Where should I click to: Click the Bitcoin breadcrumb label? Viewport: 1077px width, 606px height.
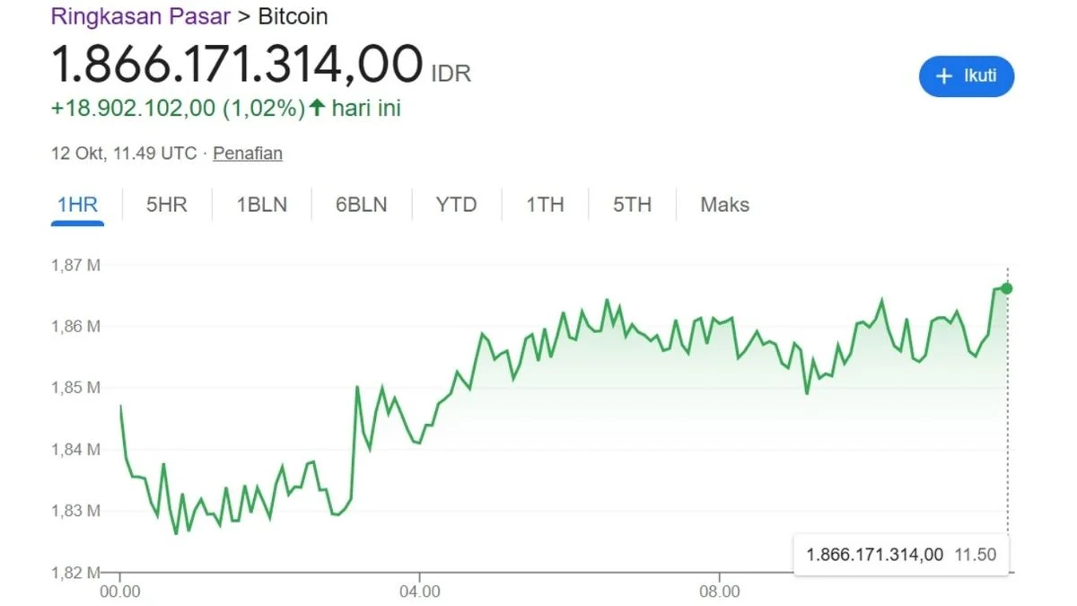[293, 16]
